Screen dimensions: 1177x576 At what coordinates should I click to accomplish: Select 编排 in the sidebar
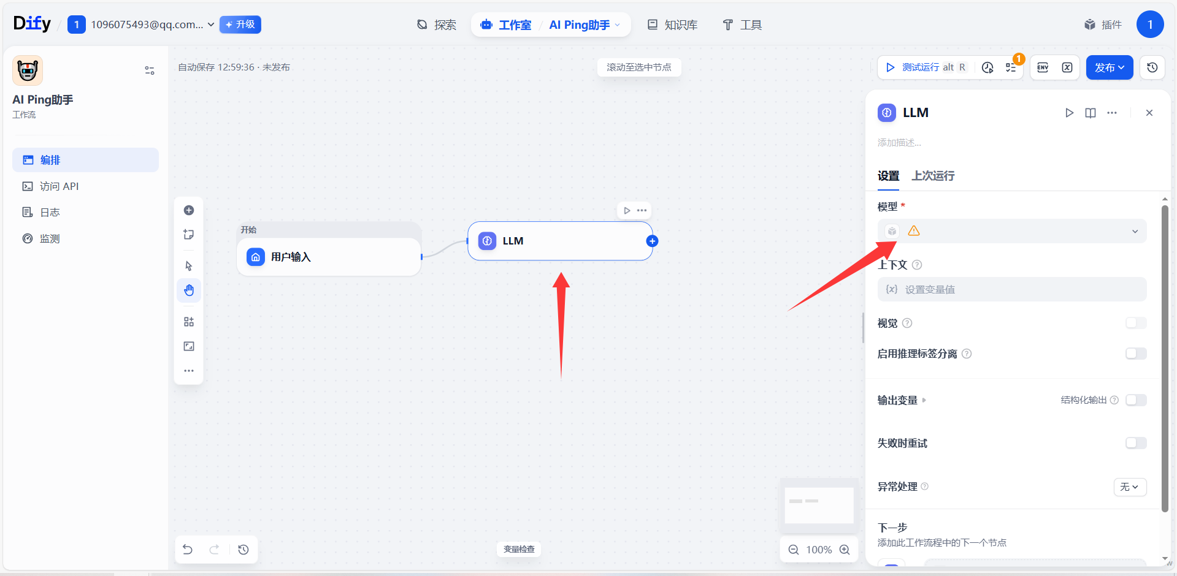[85, 160]
